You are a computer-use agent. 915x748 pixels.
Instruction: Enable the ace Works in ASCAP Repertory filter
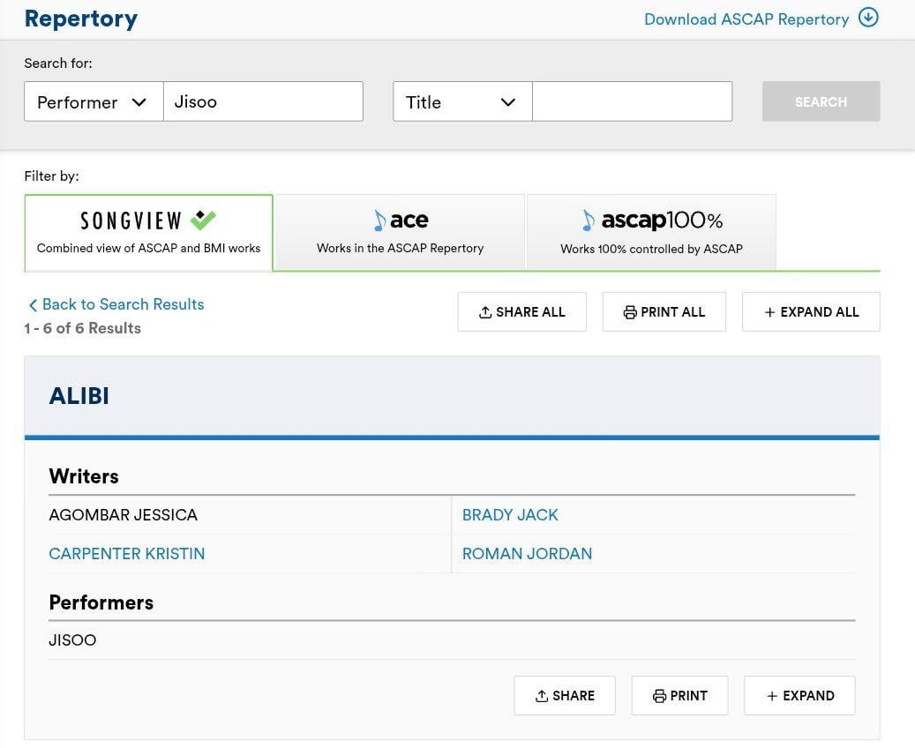pyautogui.click(x=400, y=232)
